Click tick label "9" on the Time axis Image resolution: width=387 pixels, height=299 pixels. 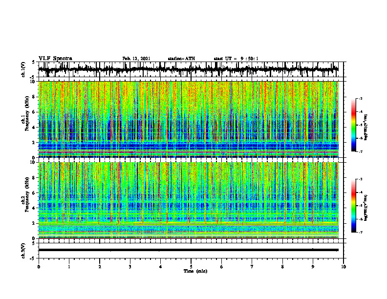313,267
